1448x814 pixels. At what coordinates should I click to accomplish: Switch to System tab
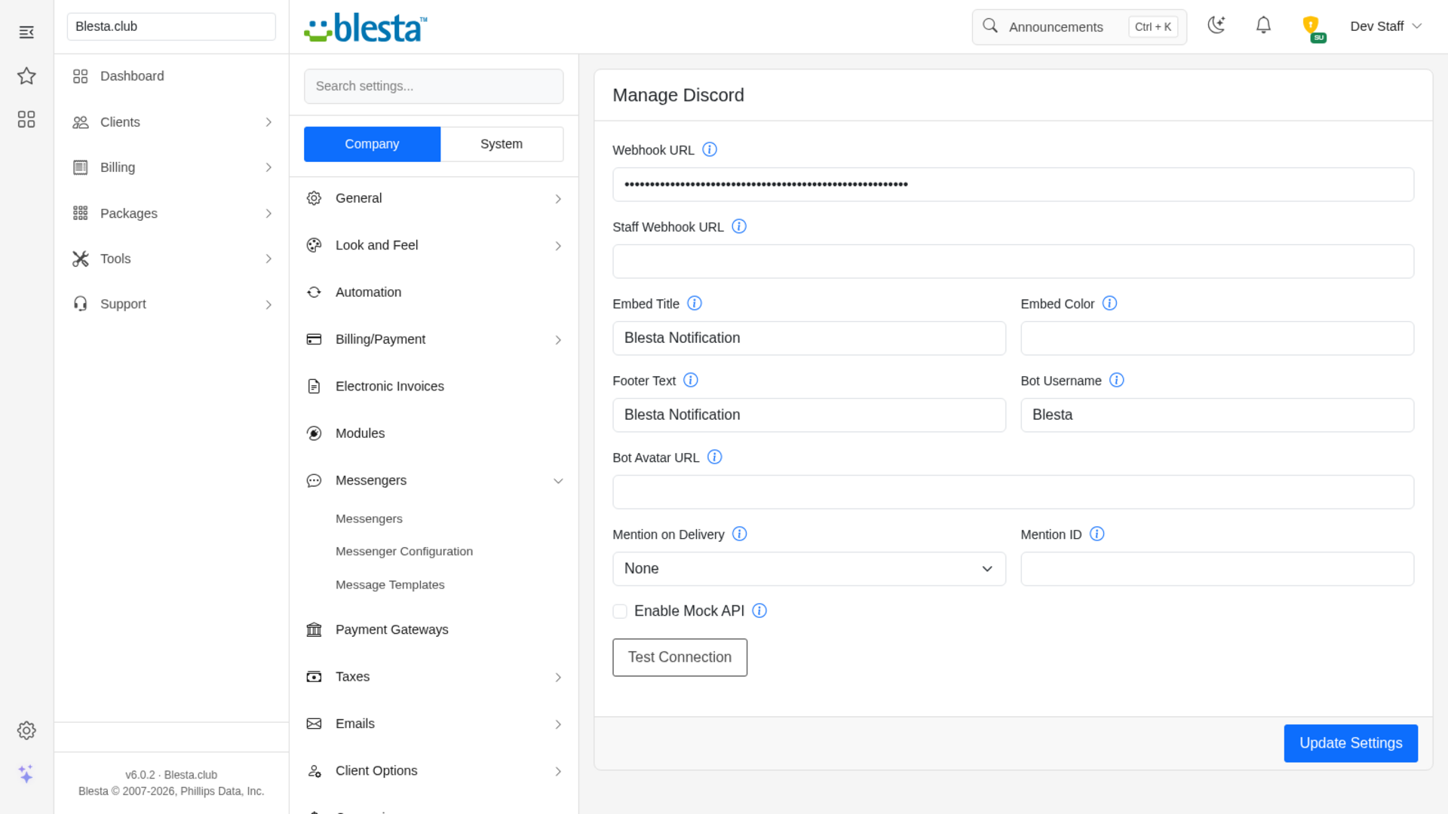[502, 144]
